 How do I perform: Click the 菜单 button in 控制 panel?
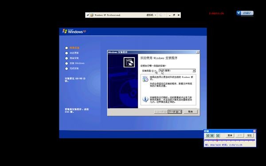[x=230, y=135]
